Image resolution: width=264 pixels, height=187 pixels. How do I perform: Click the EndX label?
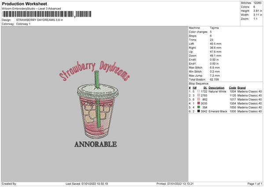[193, 60]
